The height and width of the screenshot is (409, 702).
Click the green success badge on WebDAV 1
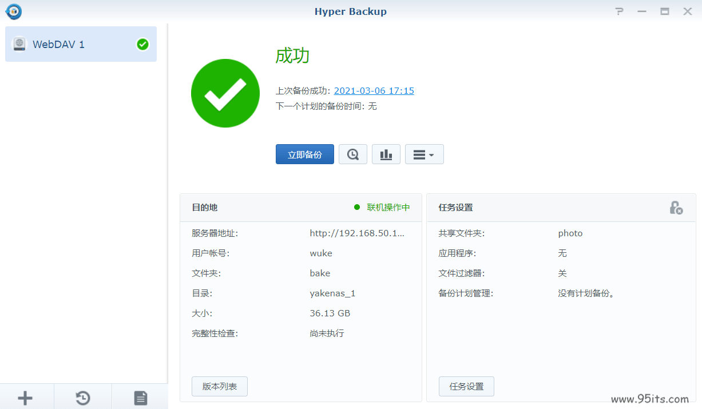tap(143, 44)
